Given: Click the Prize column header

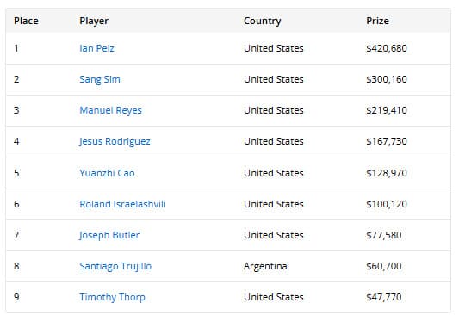Looking at the screenshot, I should pyautogui.click(x=377, y=21).
